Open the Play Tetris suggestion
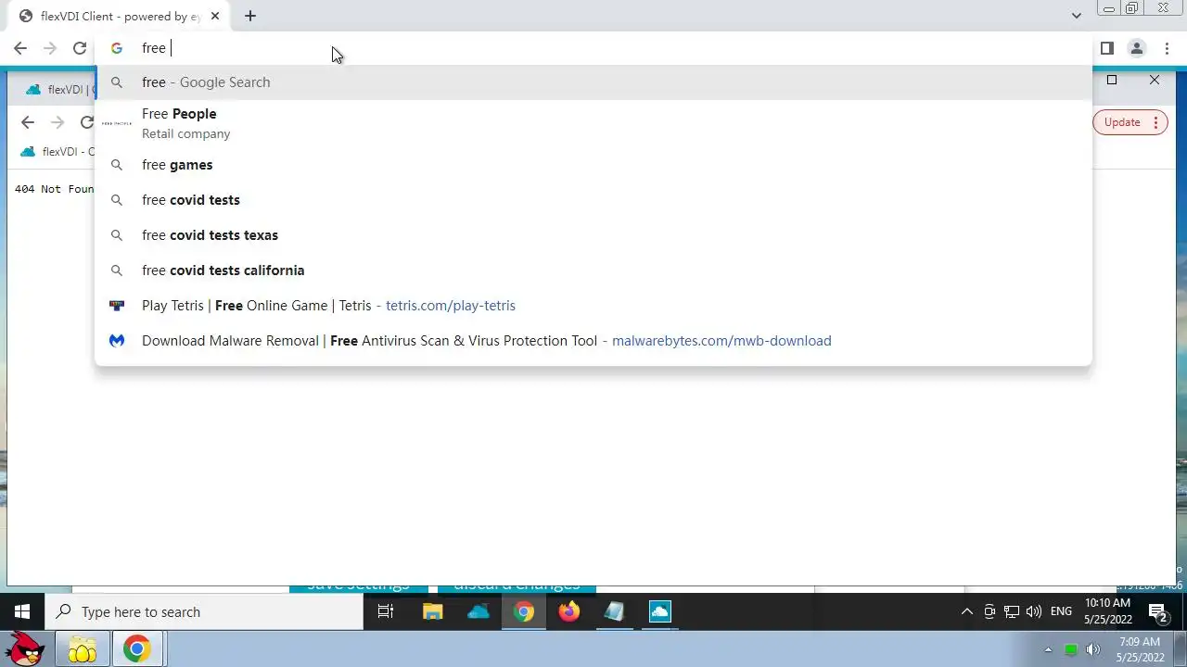Screen dimensions: 1187x667 (593, 306)
